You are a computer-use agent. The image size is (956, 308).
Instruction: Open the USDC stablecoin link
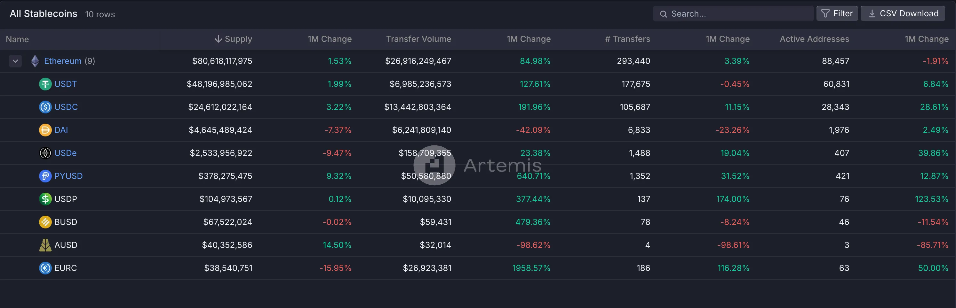pos(66,107)
